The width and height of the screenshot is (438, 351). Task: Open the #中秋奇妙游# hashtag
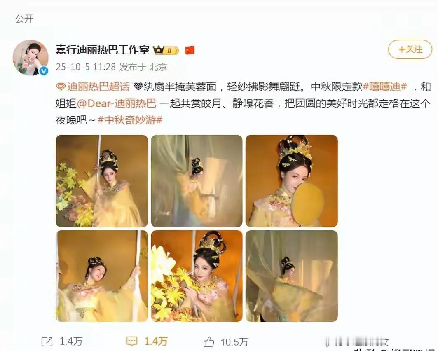point(130,120)
